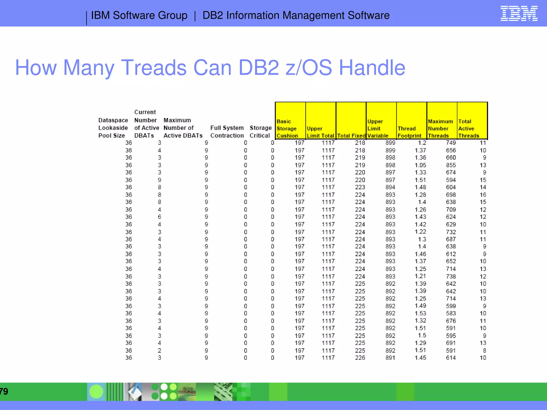Click the yellow 'Total Active Threads' header cell
Image resolution: width=547 pixels, height=410 pixels.
click(472, 121)
